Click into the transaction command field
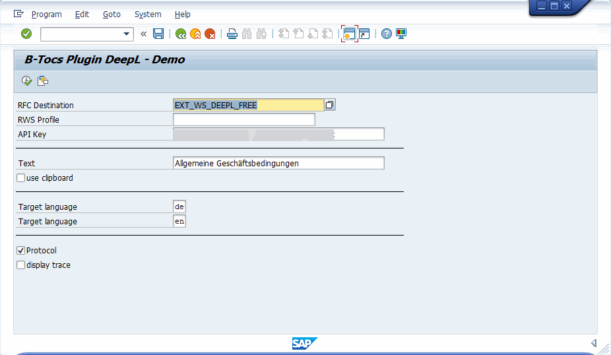611x355 pixels. tap(82, 34)
